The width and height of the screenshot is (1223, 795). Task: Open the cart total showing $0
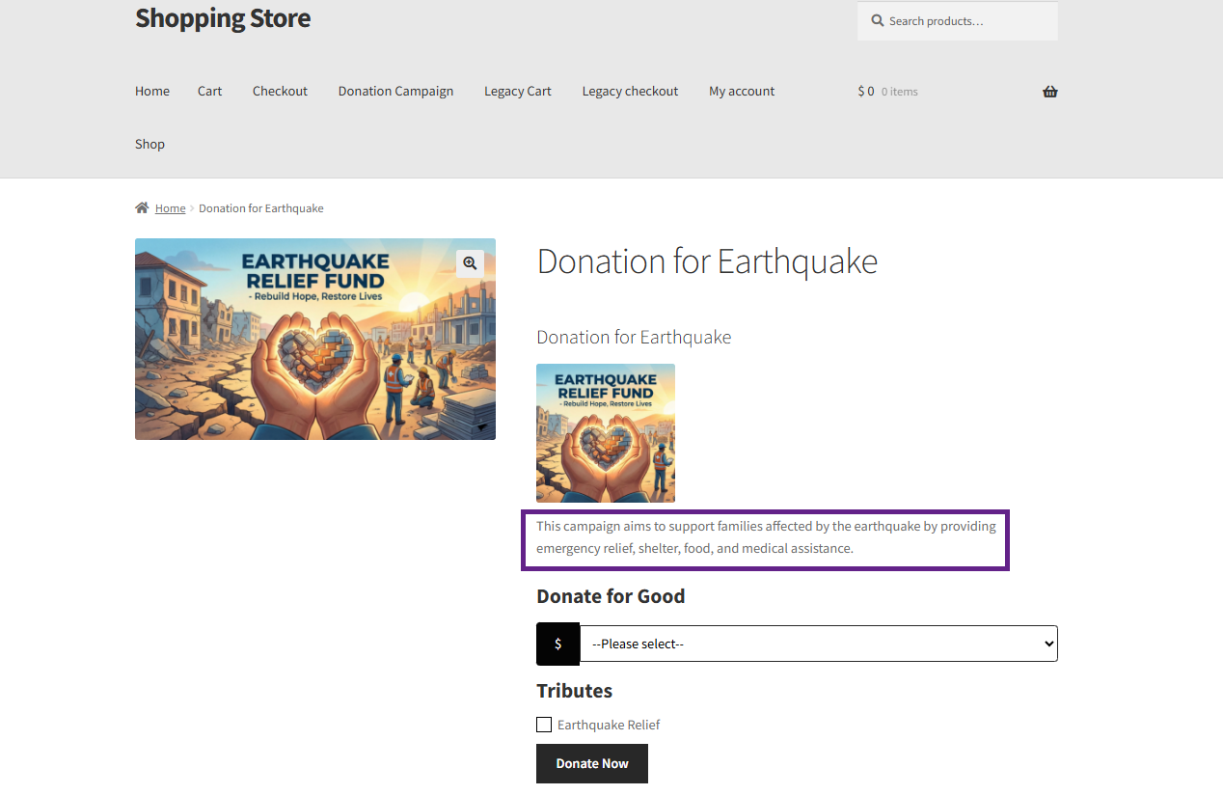click(x=866, y=92)
